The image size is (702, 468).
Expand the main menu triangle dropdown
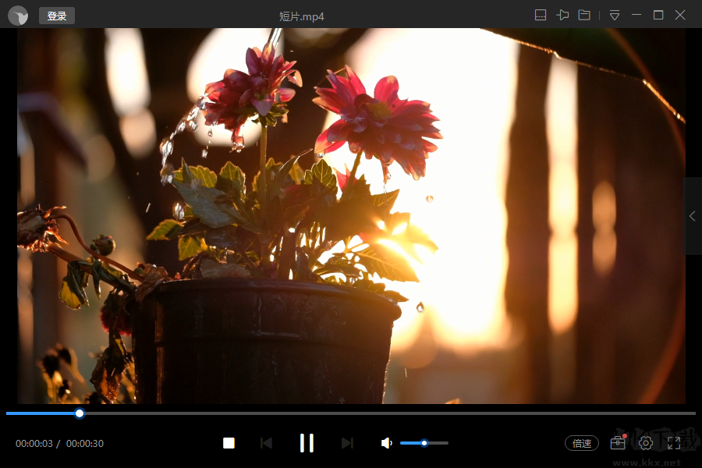pos(615,16)
